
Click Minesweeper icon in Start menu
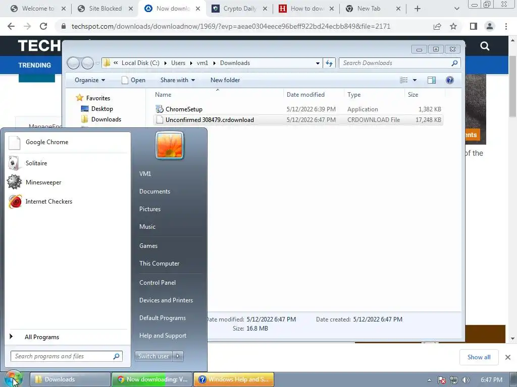14,182
